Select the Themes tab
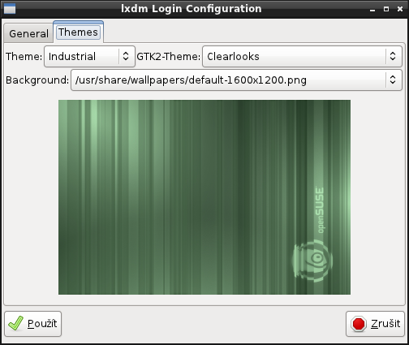The height and width of the screenshot is (345, 409). (78, 32)
